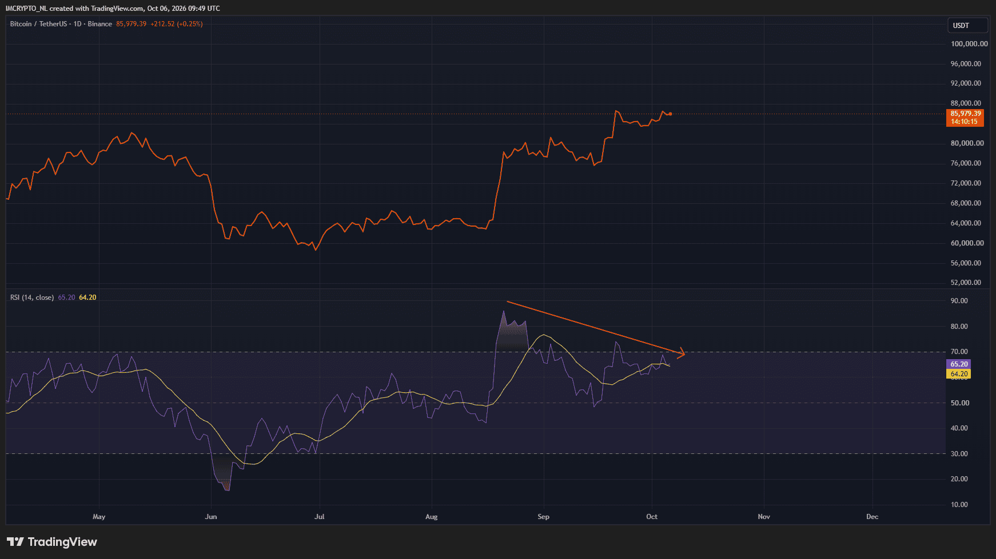Click the 100,000.00 price axis label
The image size is (996, 559).
pyautogui.click(x=969, y=44)
